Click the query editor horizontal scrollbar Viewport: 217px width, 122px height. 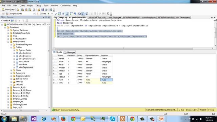tap(123, 48)
